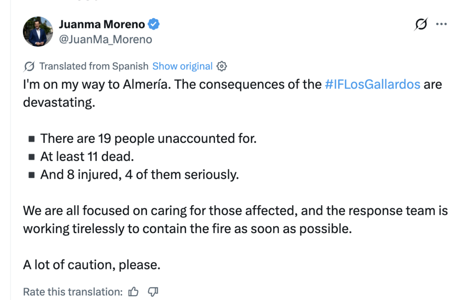Click paragraph about caring for those affected

pyautogui.click(x=235, y=220)
